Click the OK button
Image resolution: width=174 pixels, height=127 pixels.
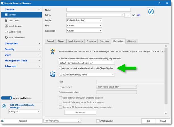pos(148,121)
